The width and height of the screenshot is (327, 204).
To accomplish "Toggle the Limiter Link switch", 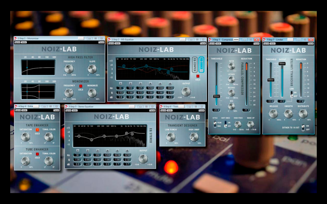I will [292, 94].
